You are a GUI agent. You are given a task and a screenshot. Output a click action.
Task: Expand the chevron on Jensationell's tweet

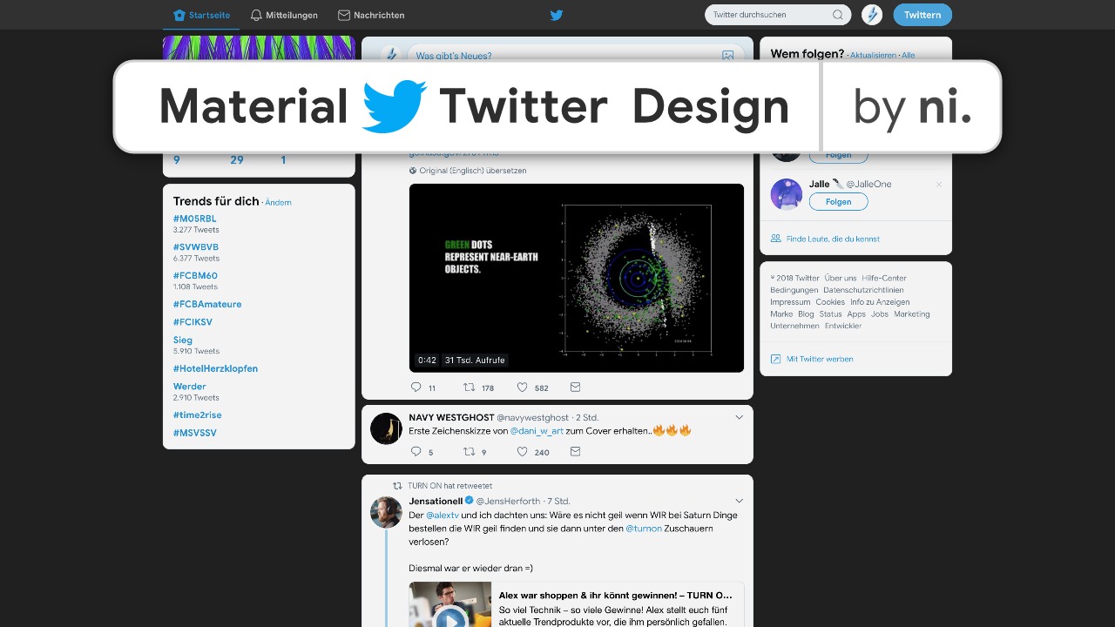(740, 501)
